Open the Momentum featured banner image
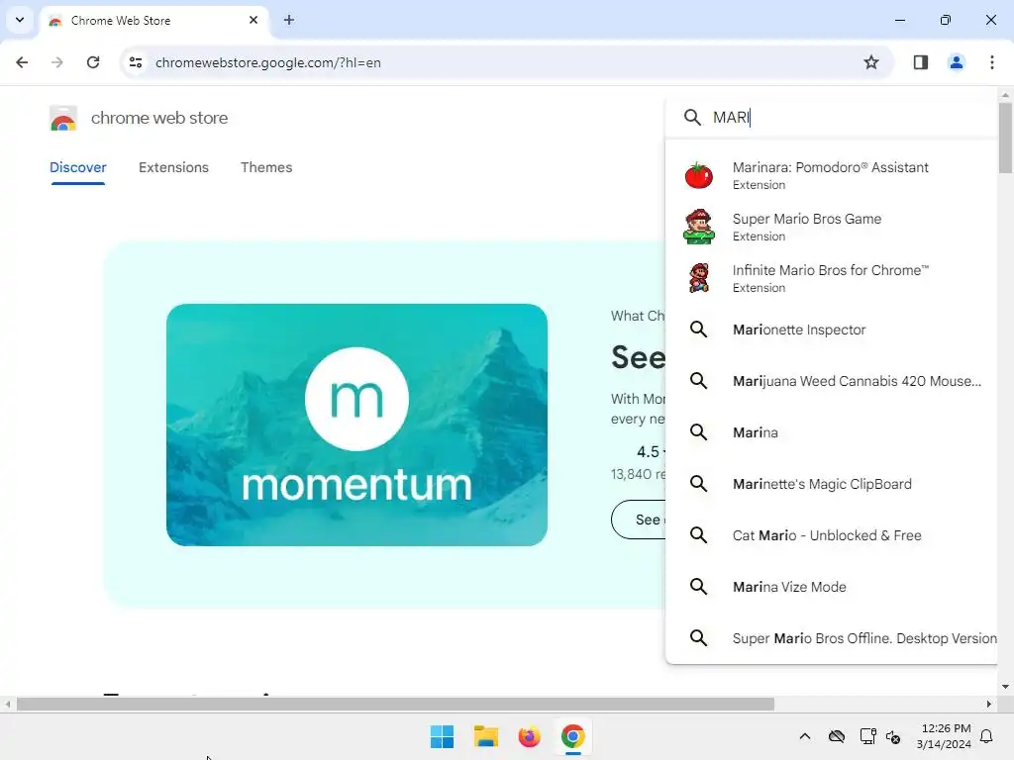 (x=356, y=425)
